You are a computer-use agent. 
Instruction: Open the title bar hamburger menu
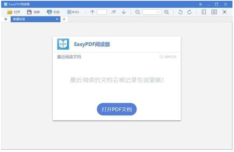200,4
